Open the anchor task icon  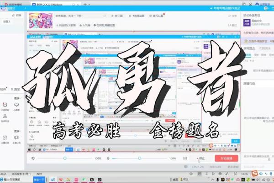(5, 138)
